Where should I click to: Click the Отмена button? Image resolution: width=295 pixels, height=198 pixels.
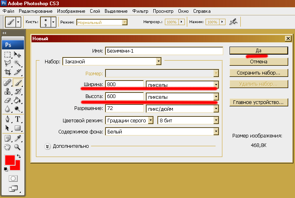pyautogui.click(x=259, y=62)
